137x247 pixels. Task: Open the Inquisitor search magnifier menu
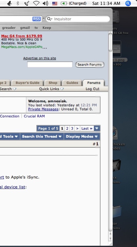(x=50, y=19)
